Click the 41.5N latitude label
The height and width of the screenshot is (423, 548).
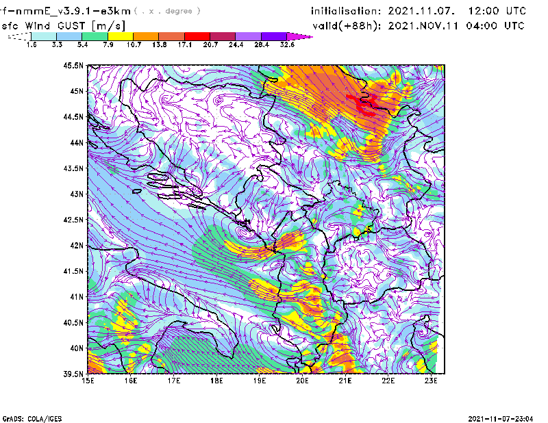pyautogui.click(x=73, y=271)
